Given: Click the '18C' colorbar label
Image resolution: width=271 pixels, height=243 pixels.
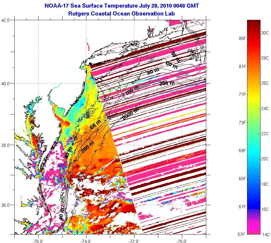Looking at the screenshot, I should 265,184.
